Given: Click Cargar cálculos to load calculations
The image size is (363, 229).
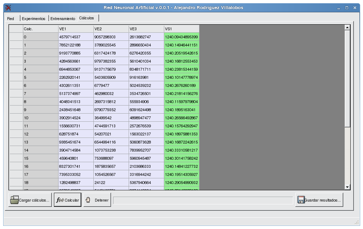Looking at the screenshot, I should coord(30,199).
